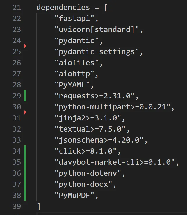The width and height of the screenshot is (187, 215).
Task: Select line number 30
Action: click(x=17, y=107)
